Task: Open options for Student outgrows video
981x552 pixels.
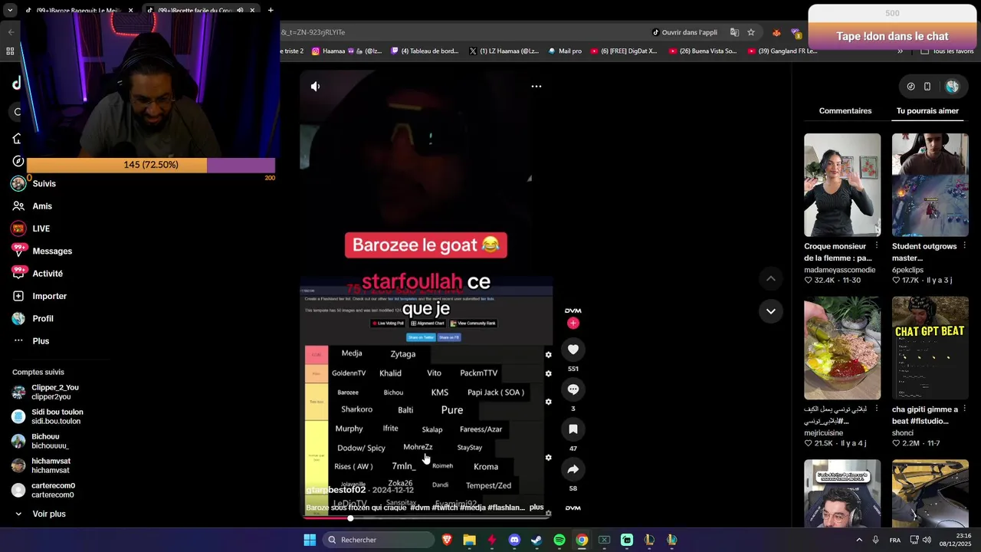Action: click(x=964, y=246)
